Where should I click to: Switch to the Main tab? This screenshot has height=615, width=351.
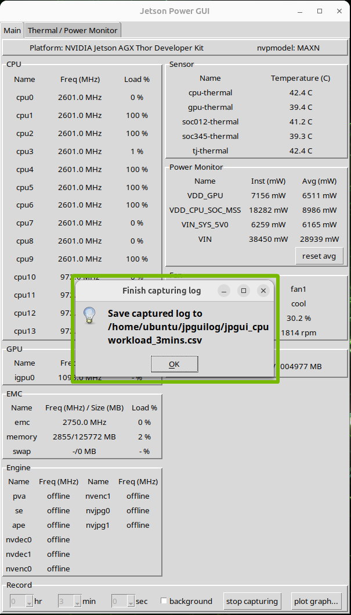pyautogui.click(x=12, y=30)
